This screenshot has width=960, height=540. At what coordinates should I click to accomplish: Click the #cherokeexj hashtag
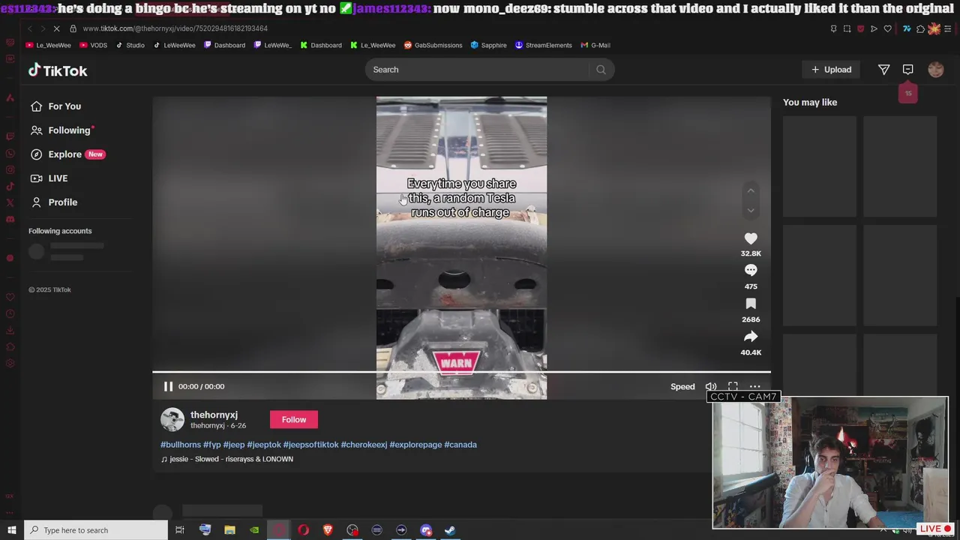[364, 445]
